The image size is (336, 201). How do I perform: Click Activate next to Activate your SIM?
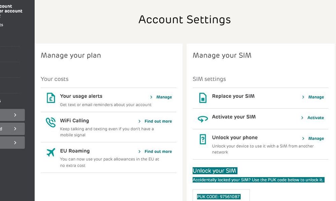316,118
